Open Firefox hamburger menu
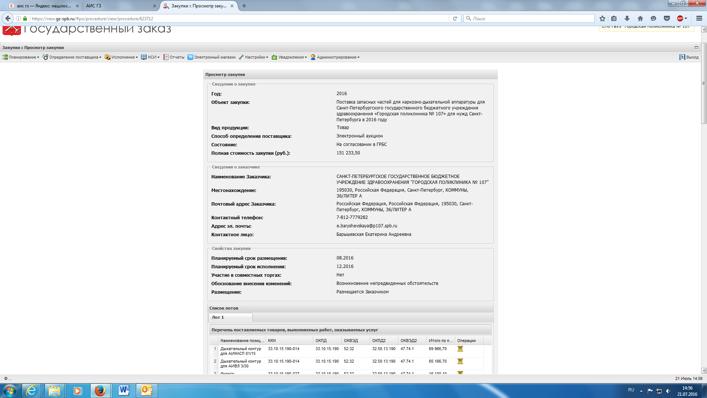Viewport: 707px width, 398px height. (x=699, y=18)
